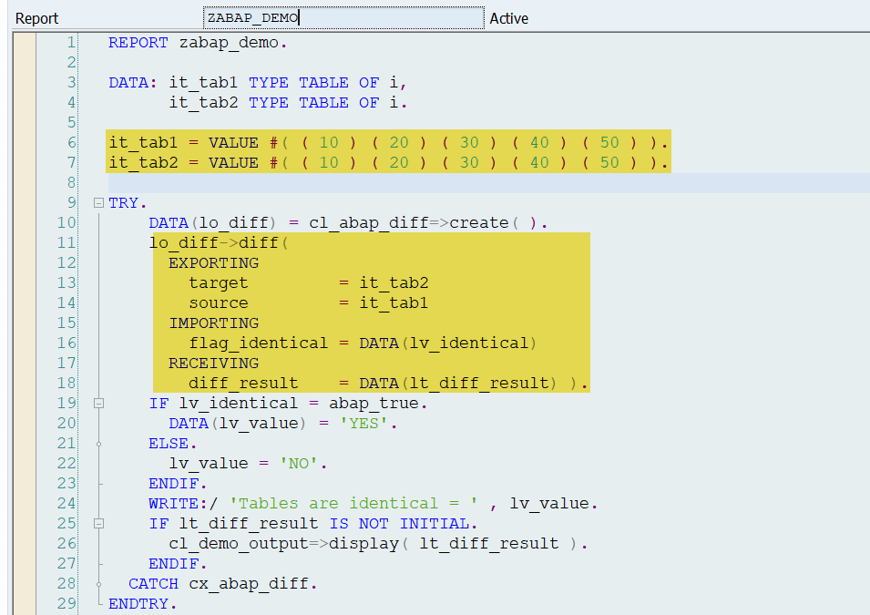Click line number 24 in the gutter
870x615 pixels.
coord(67,504)
